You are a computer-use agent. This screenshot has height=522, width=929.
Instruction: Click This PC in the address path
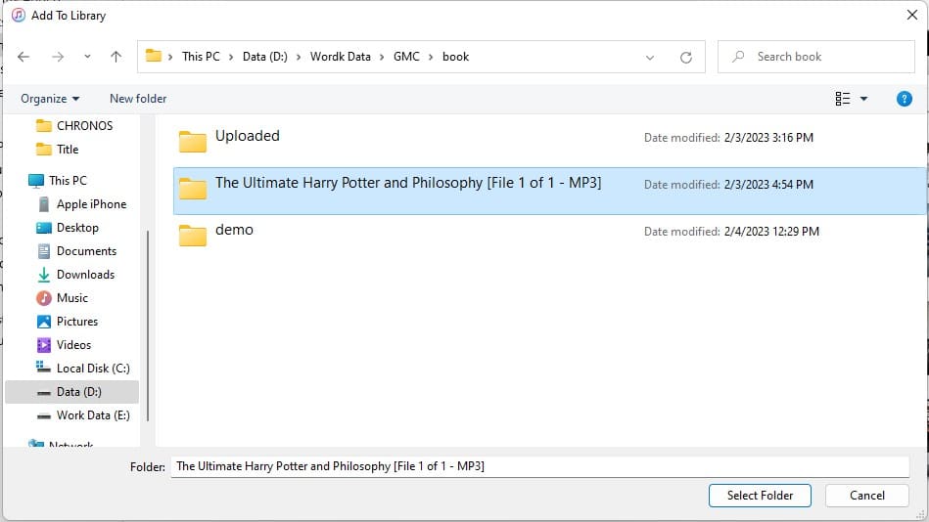click(201, 57)
